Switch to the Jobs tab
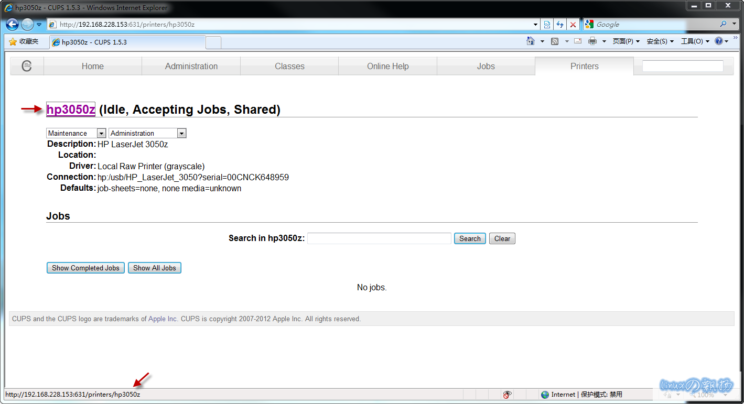This screenshot has width=744, height=404. [x=486, y=66]
